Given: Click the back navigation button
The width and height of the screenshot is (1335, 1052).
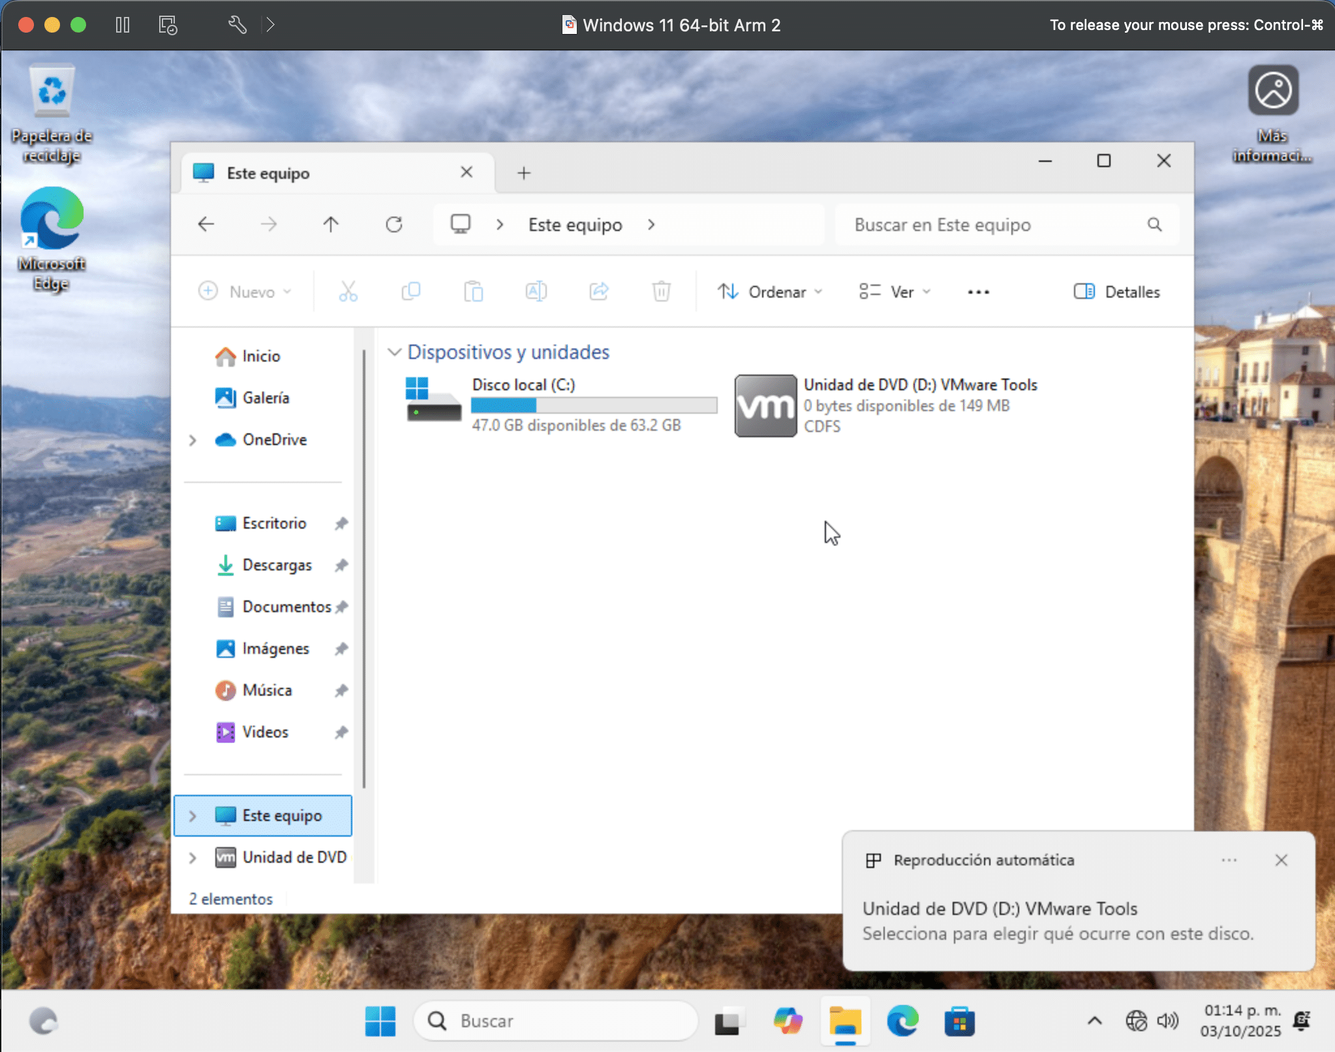Looking at the screenshot, I should pos(206,224).
